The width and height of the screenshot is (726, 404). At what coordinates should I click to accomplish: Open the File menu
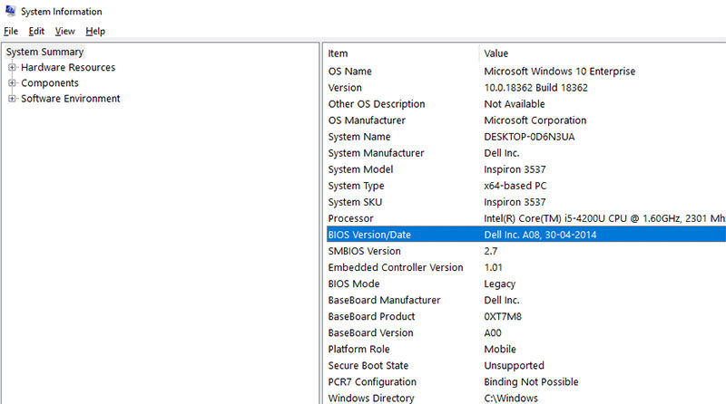11,31
